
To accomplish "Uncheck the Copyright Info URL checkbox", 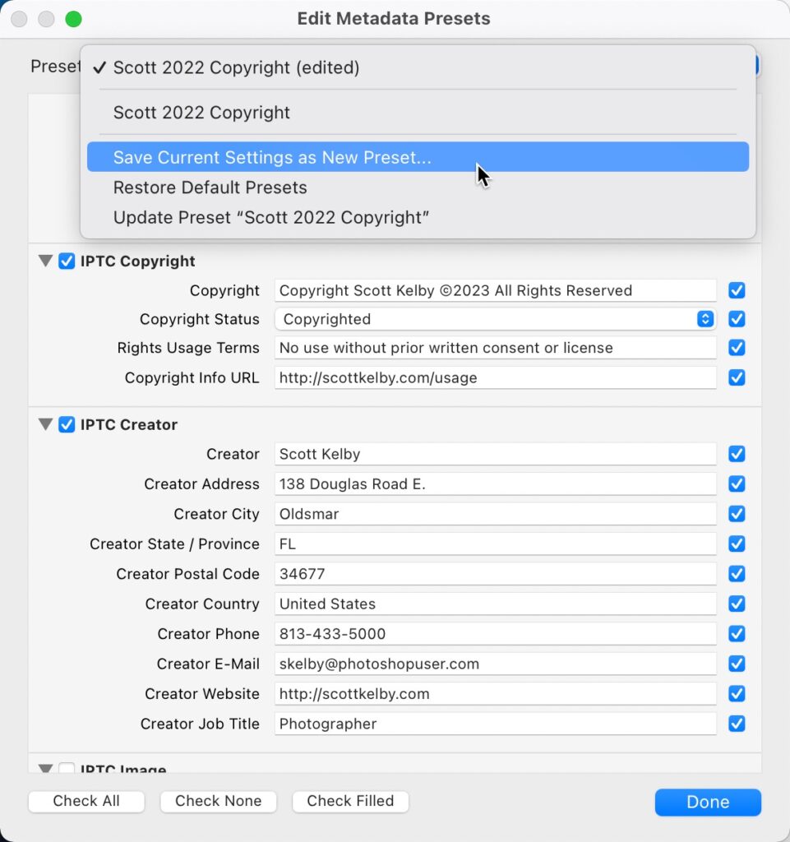I will 737,377.
